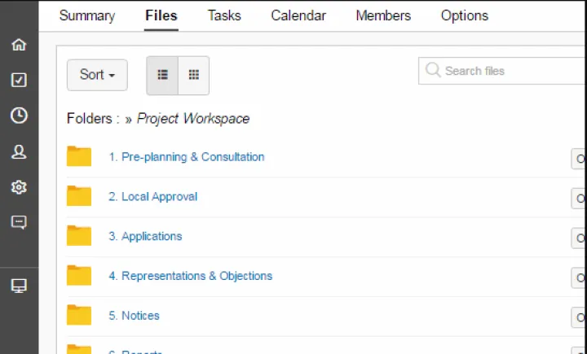587x354 pixels.
Task: Click the Pre-planning & Consultation folder icon
Action: point(79,156)
